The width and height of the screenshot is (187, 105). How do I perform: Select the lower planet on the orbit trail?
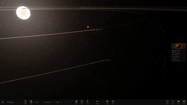click(104, 60)
